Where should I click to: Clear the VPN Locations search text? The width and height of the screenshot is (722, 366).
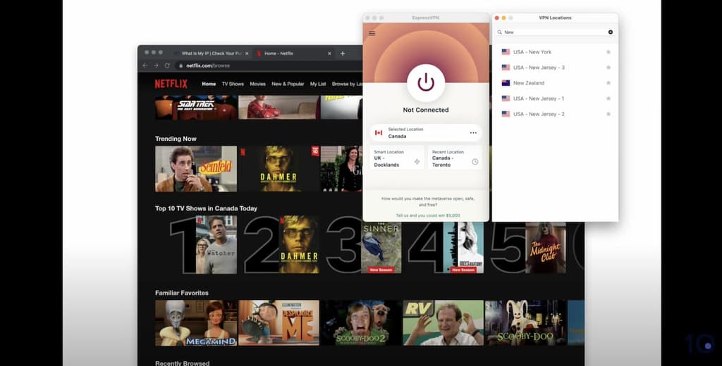coord(611,32)
